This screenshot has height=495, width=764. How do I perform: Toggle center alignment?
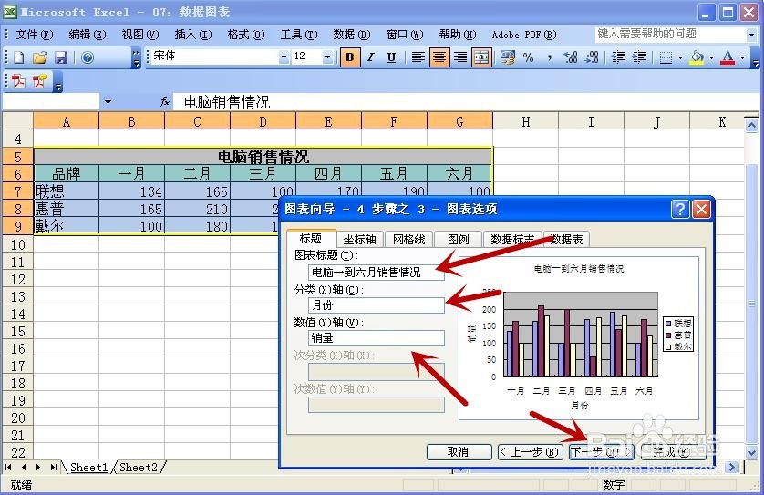tap(439, 57)
